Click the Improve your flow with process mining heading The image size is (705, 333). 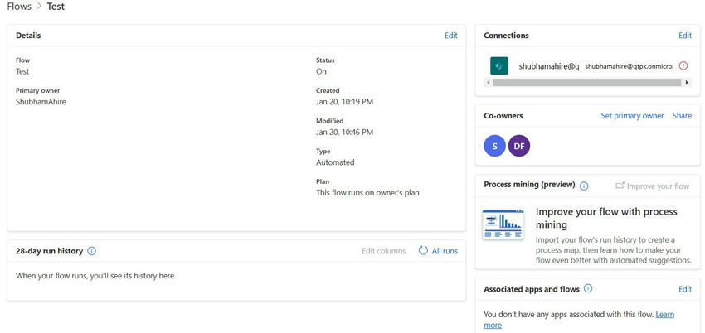click(x=606, y=218)
